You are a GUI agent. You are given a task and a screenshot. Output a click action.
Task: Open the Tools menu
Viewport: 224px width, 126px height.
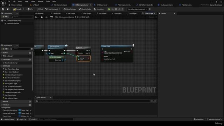pos(48,1)
